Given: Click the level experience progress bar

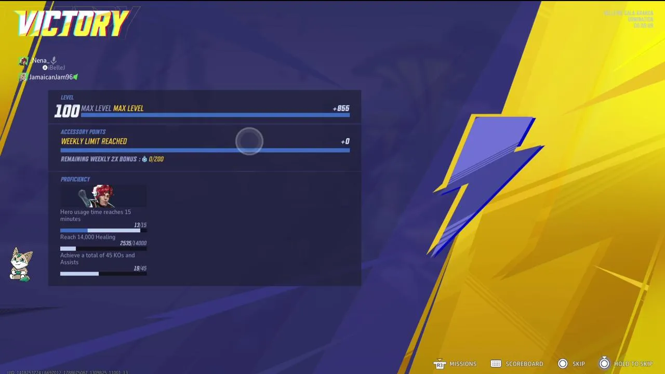Looking at the screenshot, I should pyautogui.click(x=215, y=115).
